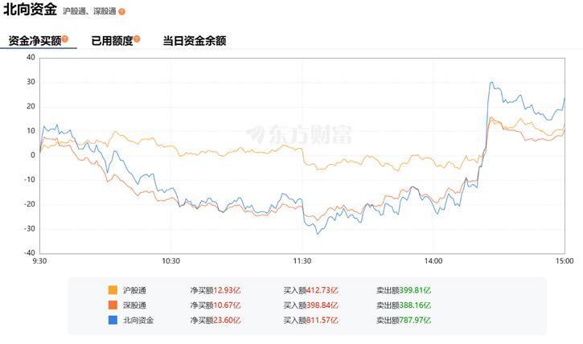Click 深股通 卖出额 value 388.16亿
The image size is (583, 344).
tap(415, 305)
